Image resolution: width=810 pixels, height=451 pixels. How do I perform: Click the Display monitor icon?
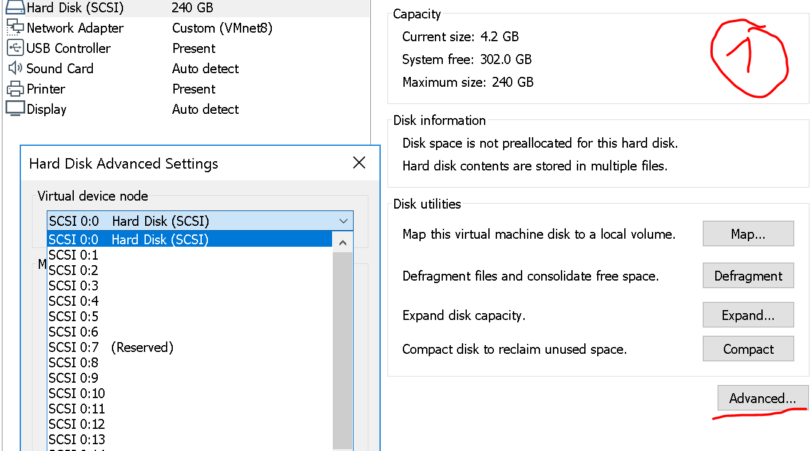pyautogui.click(x=15, y=109)
